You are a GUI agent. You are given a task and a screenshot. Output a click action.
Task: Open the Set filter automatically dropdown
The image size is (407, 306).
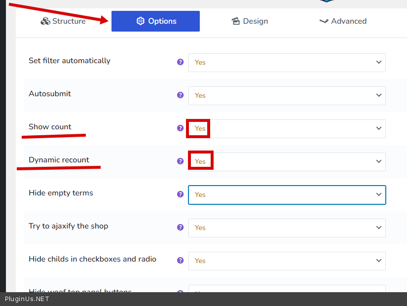pos(287,63)
